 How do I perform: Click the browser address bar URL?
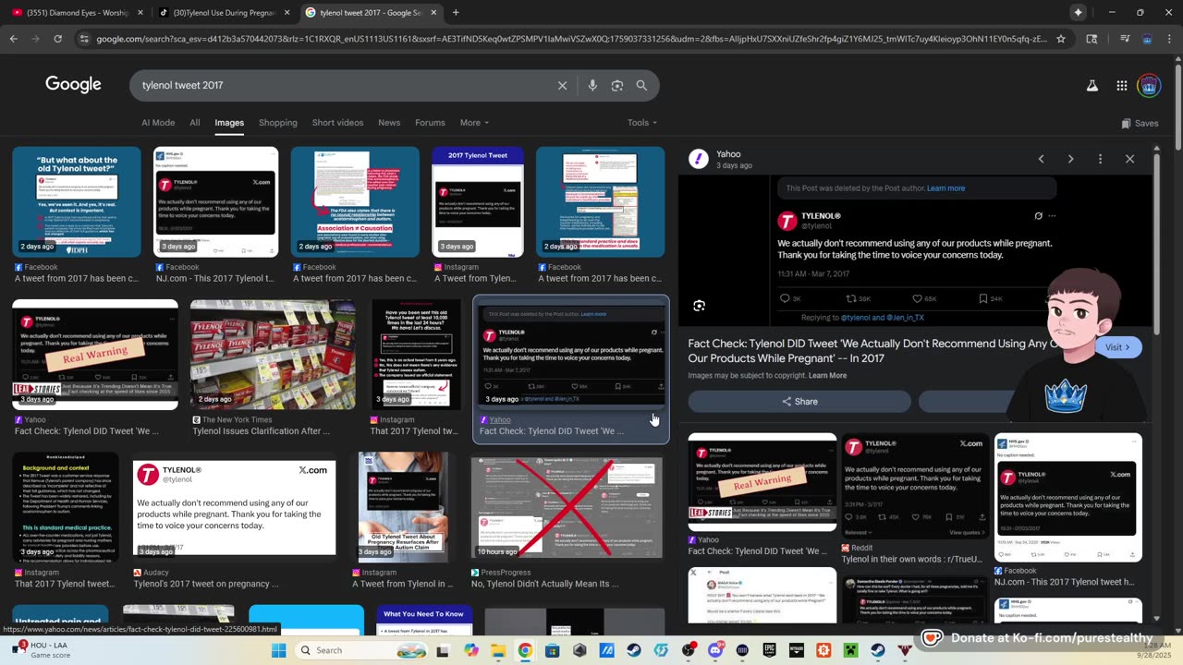coord(571,39)
